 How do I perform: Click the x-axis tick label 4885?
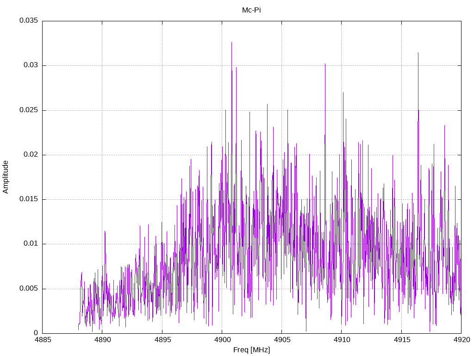[x=43, y=340]
